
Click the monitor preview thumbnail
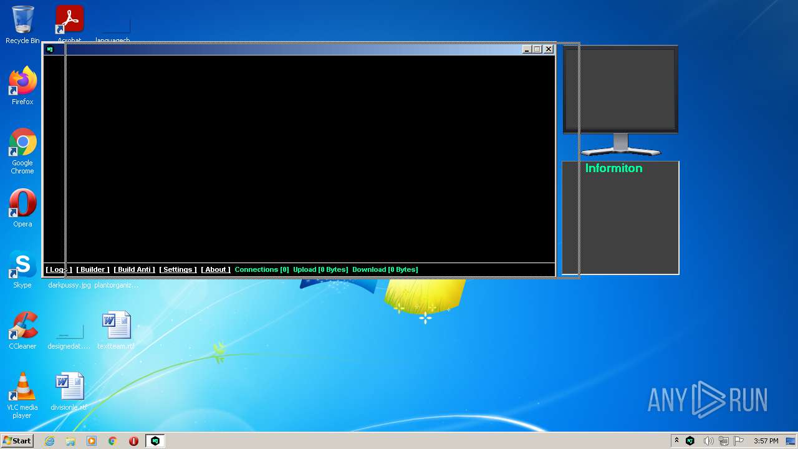click(620, 100)
